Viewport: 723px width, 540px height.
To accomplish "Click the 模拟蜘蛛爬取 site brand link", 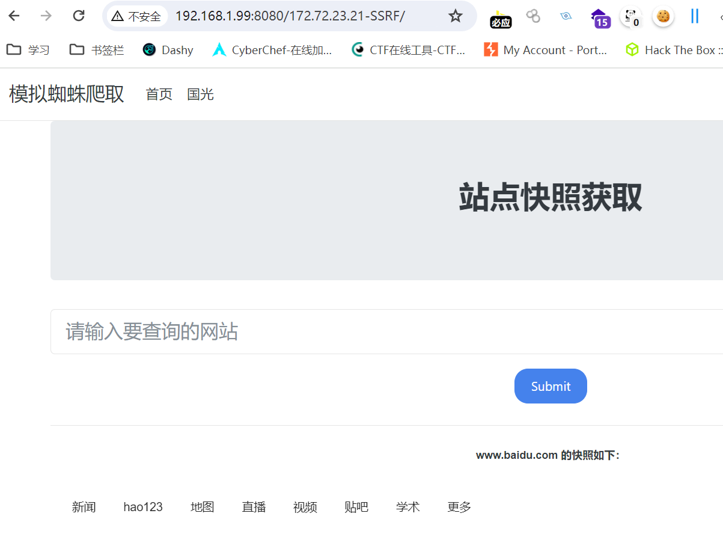I will tap(67, 94).
